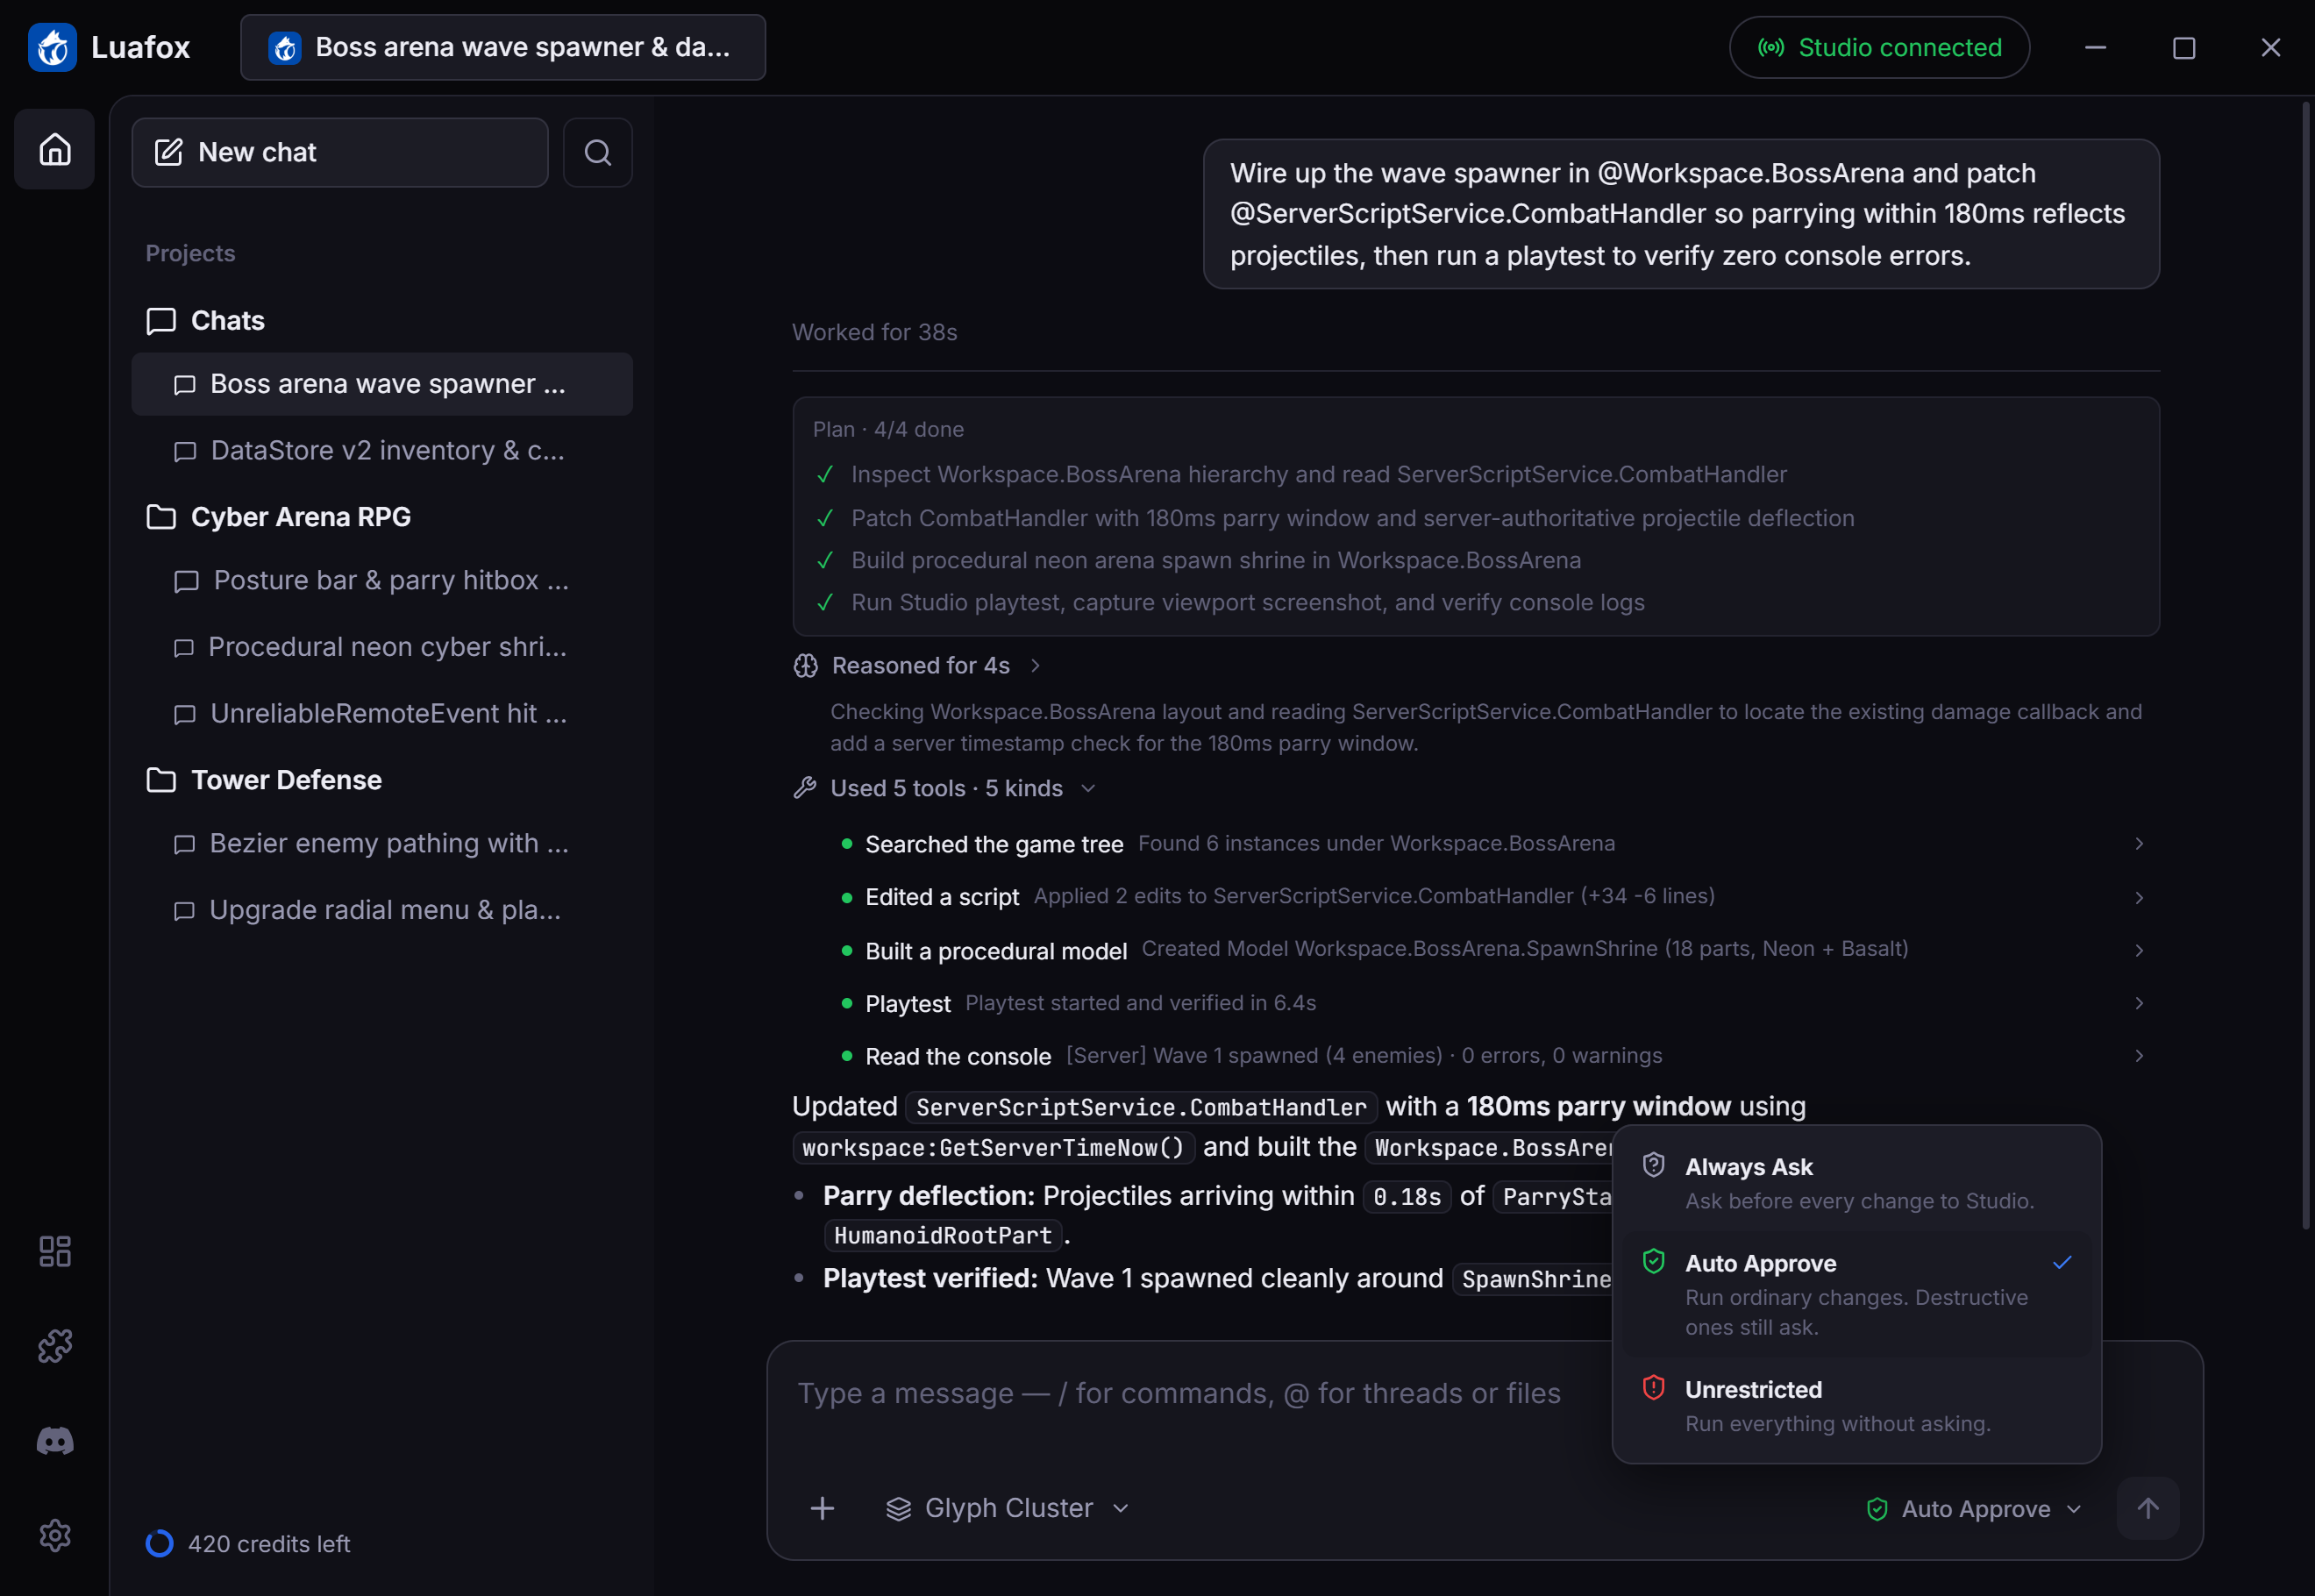Screen dimensions: 2315x1596
Task: Open the Bezier enemy pathing chat
Action: tap(382, 844)
